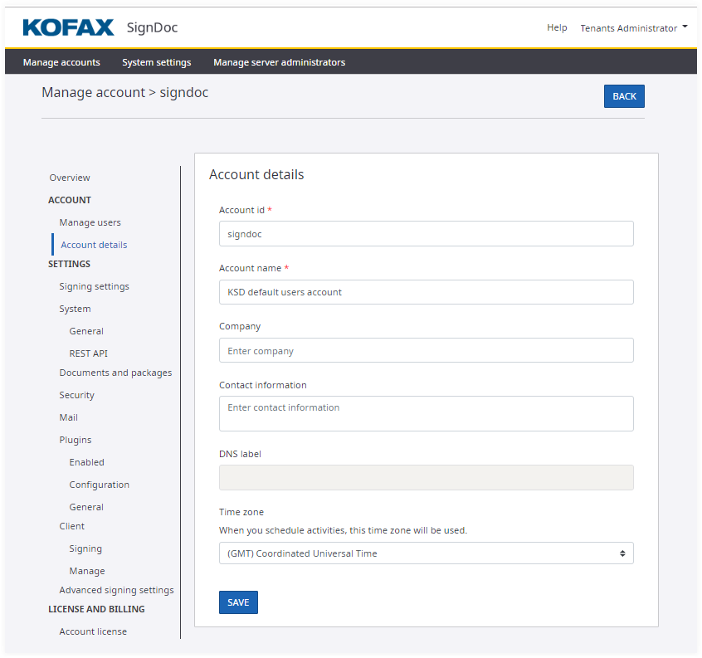
Task: Click into the Account id field
Action: [x=426, y=234]
